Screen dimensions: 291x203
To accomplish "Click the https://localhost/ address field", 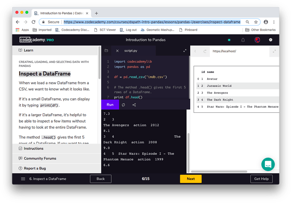I will pos(239,51).
